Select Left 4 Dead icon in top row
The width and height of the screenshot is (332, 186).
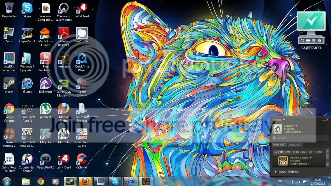click(82, 10)
